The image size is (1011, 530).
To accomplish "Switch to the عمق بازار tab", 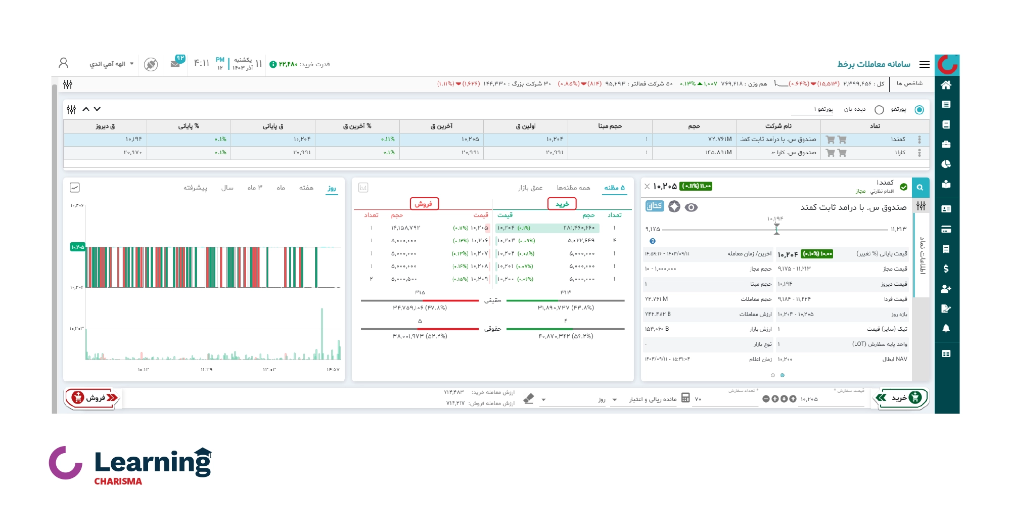I will click(530, 188).
